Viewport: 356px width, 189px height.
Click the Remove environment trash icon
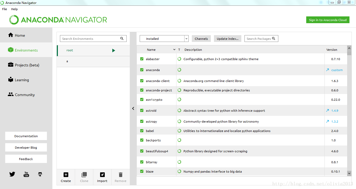tap(121, 175)
